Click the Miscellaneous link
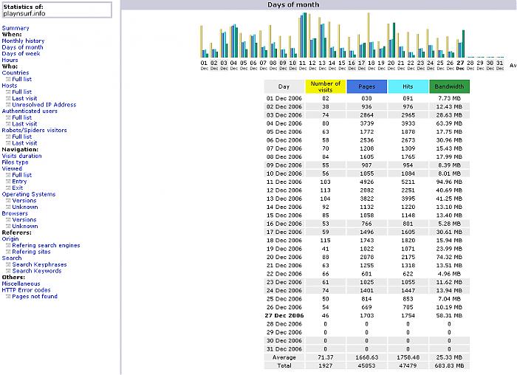This screenshot has width=517, height=375. pyautogui.click(x=21, y=283)
